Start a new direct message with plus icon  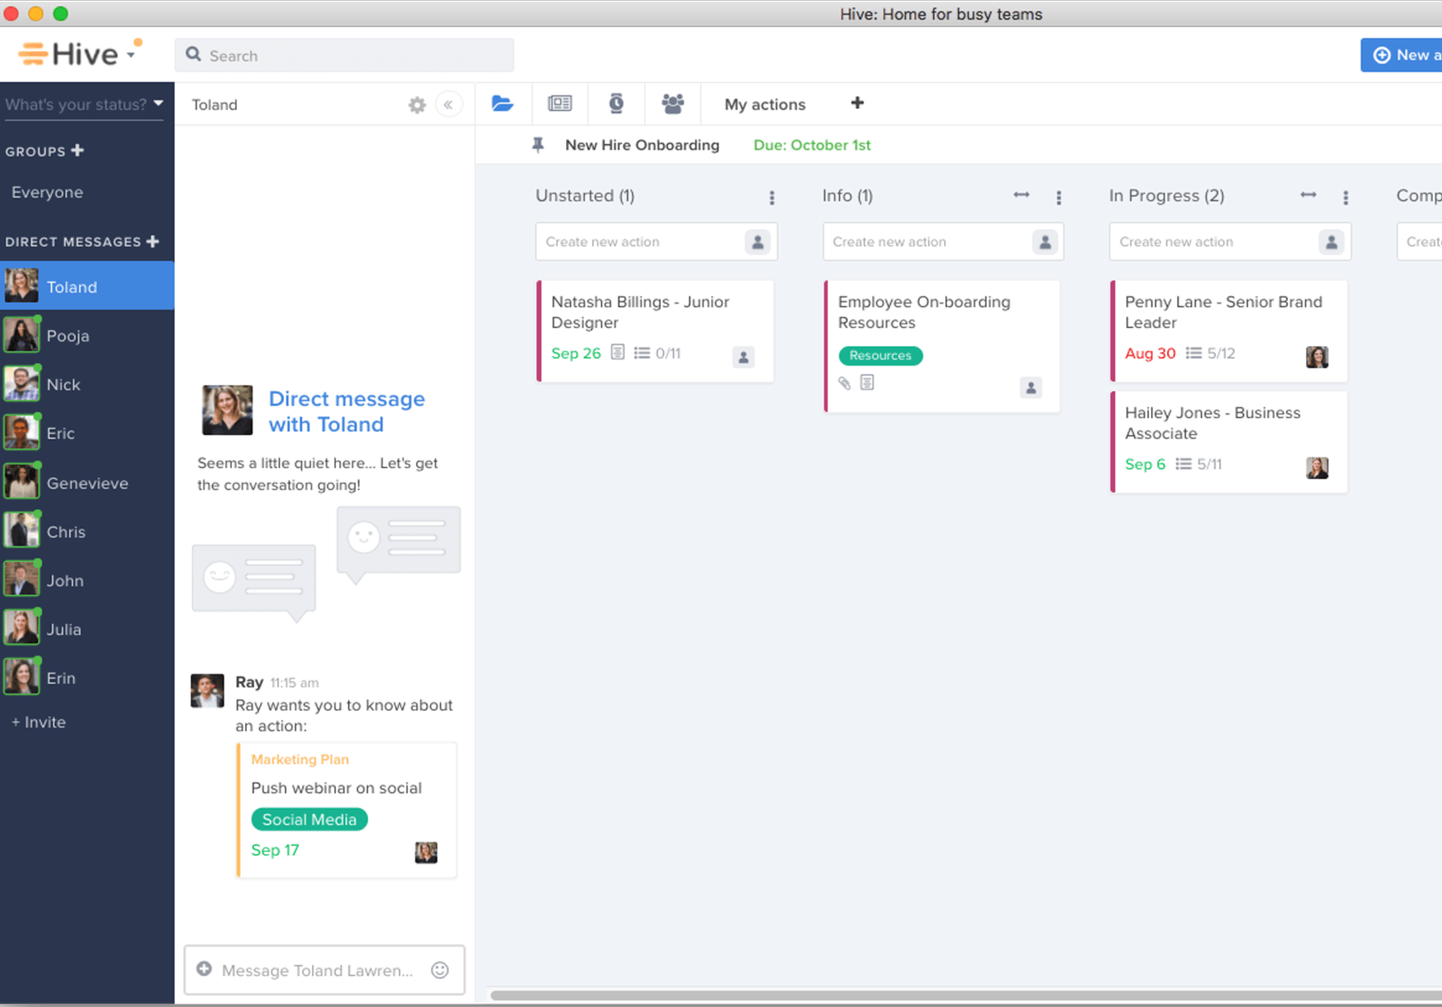coord(152,241)
